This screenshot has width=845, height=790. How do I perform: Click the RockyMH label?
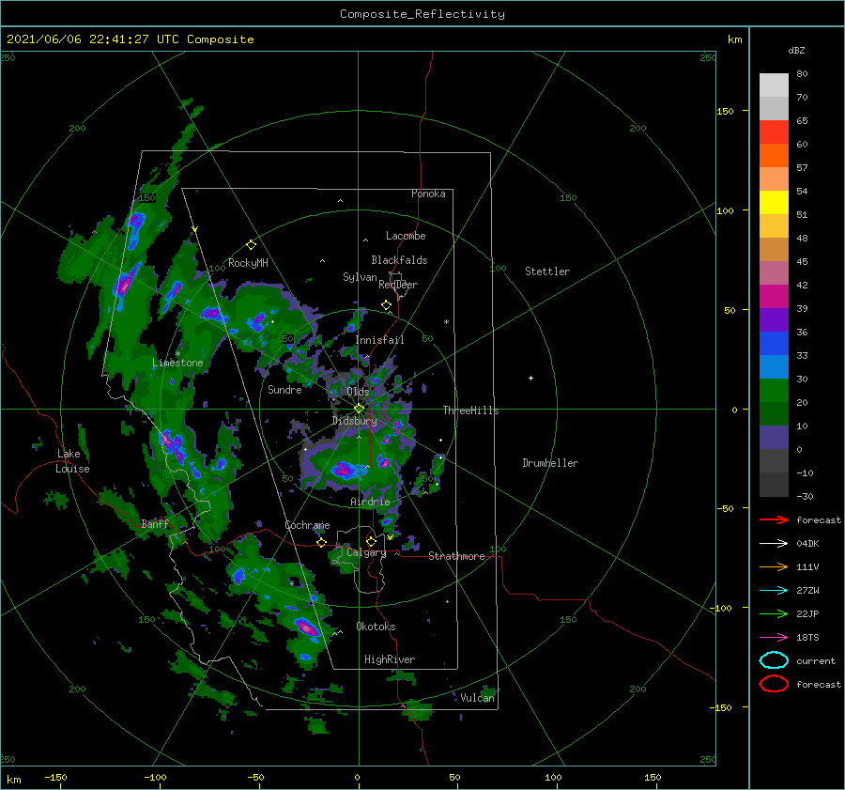[248, 263]
